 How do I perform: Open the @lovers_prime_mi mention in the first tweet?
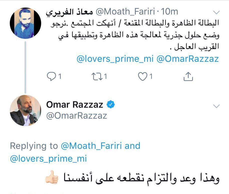(115, 59)
